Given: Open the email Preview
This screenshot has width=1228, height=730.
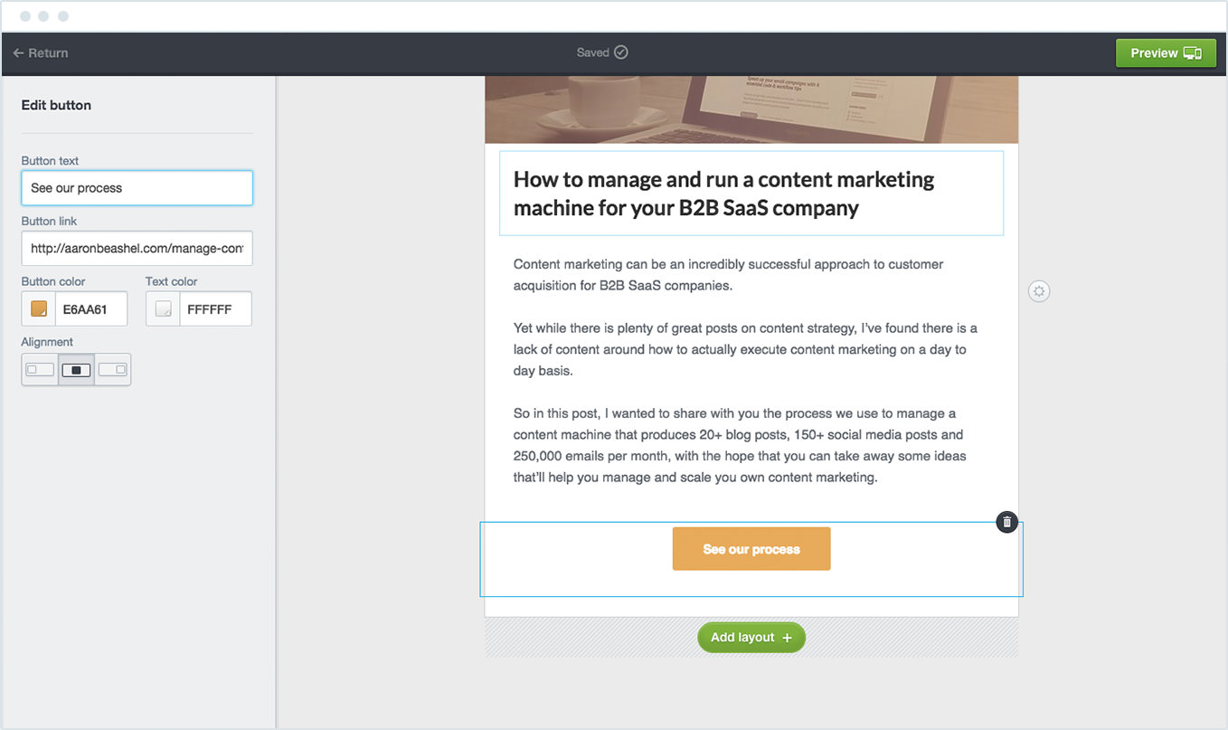Looking at the screenshot, I should pyautogui.click(x=1166, y=52).
